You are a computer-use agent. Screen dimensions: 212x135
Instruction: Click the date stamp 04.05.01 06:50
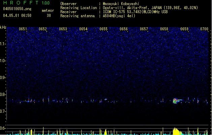pos(17,16)
